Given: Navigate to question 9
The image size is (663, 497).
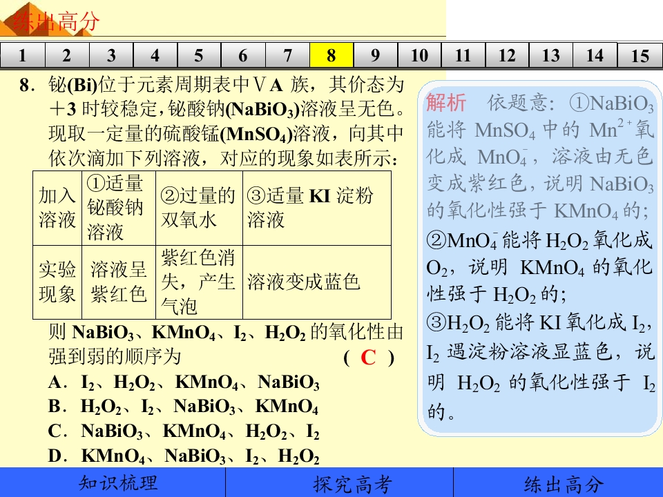Looking at the screenshot, I should point(376,55).
